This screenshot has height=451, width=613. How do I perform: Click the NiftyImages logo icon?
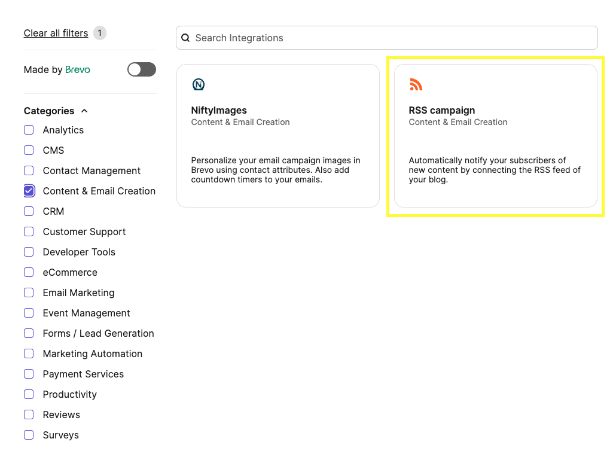click(x=199, y=84)
